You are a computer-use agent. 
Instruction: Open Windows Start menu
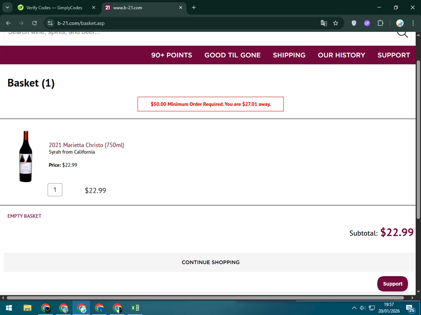click(x=9, y=308)
